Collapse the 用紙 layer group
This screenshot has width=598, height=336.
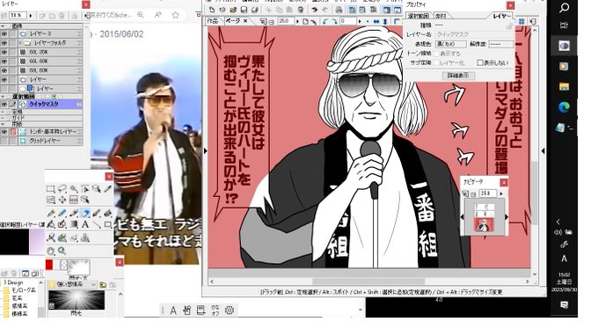[x=3, y=124]
